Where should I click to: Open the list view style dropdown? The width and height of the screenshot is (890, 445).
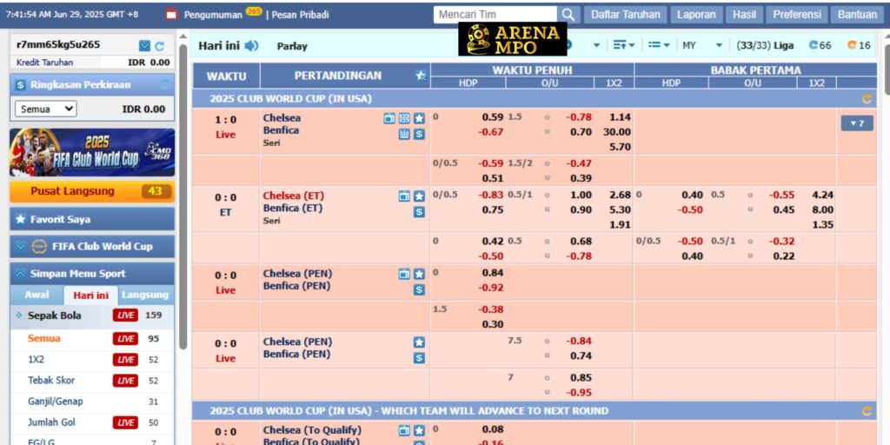659,45
